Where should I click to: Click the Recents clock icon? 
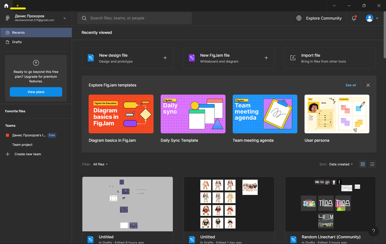coord(8,33)
